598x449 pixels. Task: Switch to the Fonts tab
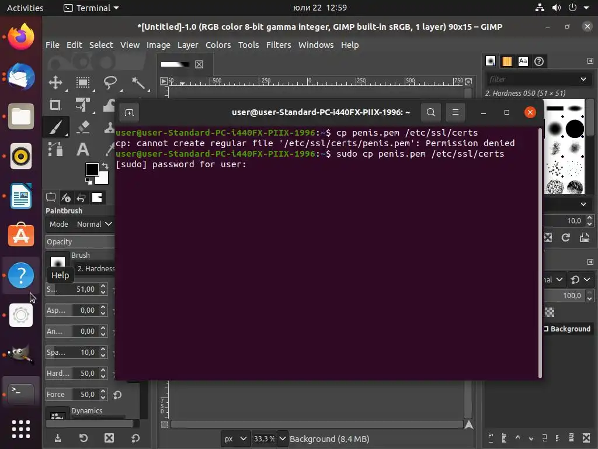point(523,61)
